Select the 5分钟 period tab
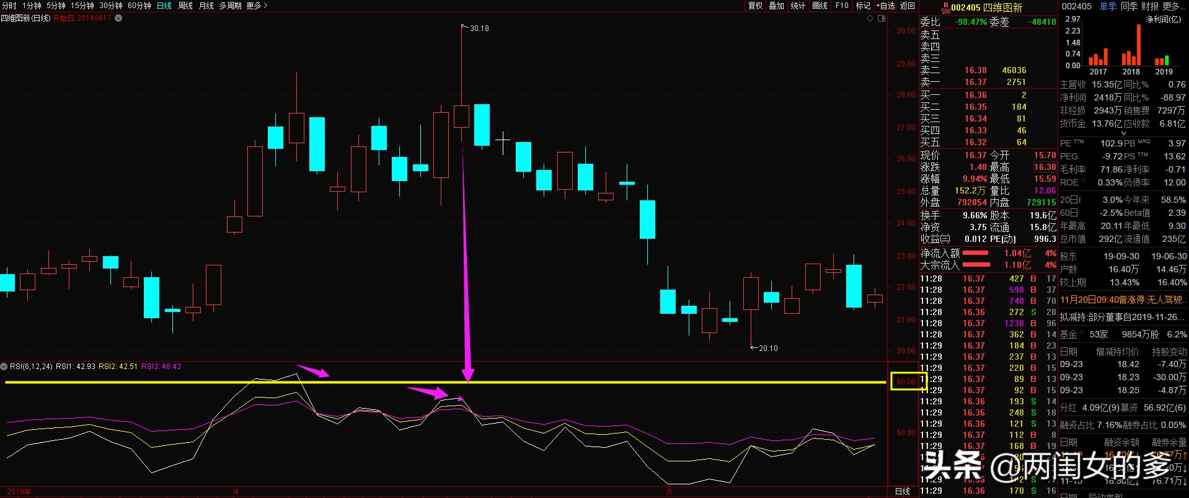 (x=56, y=6)
